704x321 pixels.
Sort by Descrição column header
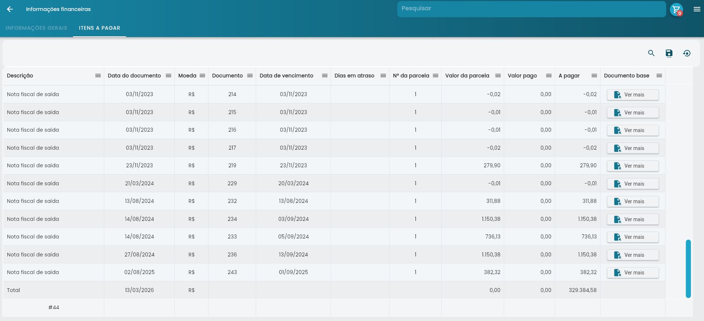click(20, 76)
